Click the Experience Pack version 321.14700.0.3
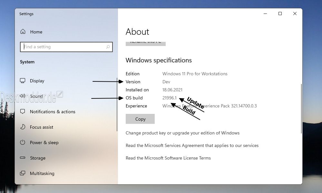 click(244, 106)
